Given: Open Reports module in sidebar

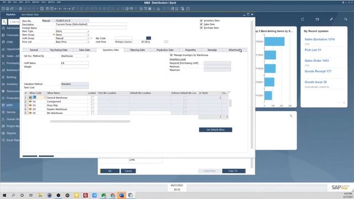Looking at the screenshot, I should tap(11, 133).
